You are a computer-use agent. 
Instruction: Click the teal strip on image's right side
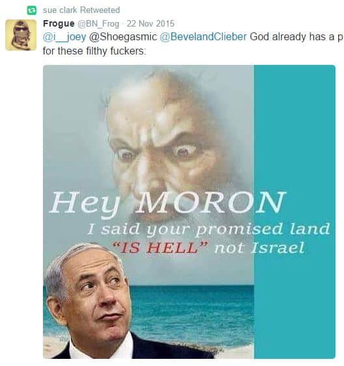pyautogui.click(x=295, y=212)
